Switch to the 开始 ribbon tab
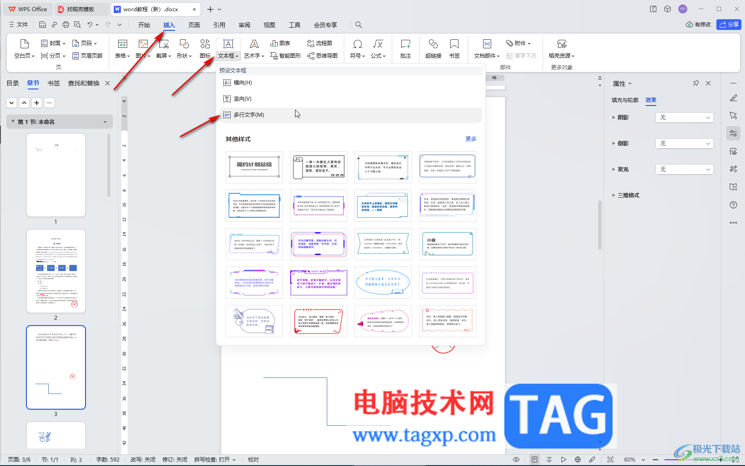Screen dimensions: 745x466 click(x=144, y=25)
